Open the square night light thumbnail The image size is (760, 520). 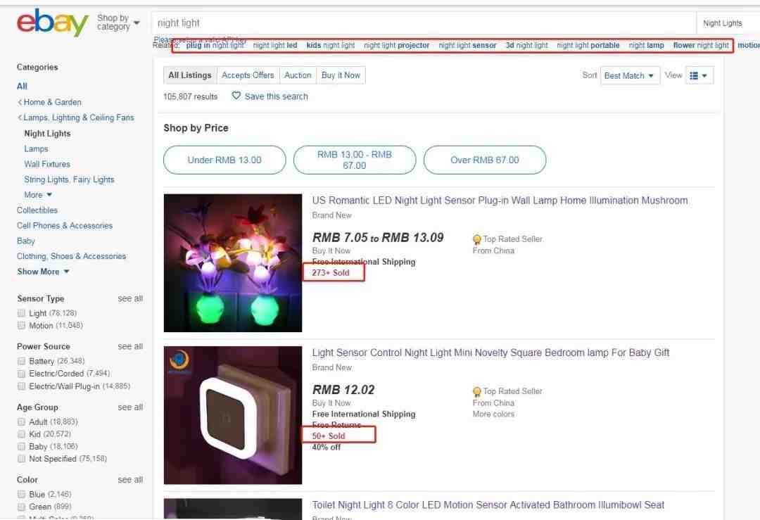(x=233, y=415)
